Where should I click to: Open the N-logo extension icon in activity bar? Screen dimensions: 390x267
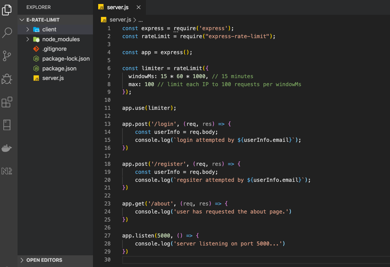[x=7, y=171]
